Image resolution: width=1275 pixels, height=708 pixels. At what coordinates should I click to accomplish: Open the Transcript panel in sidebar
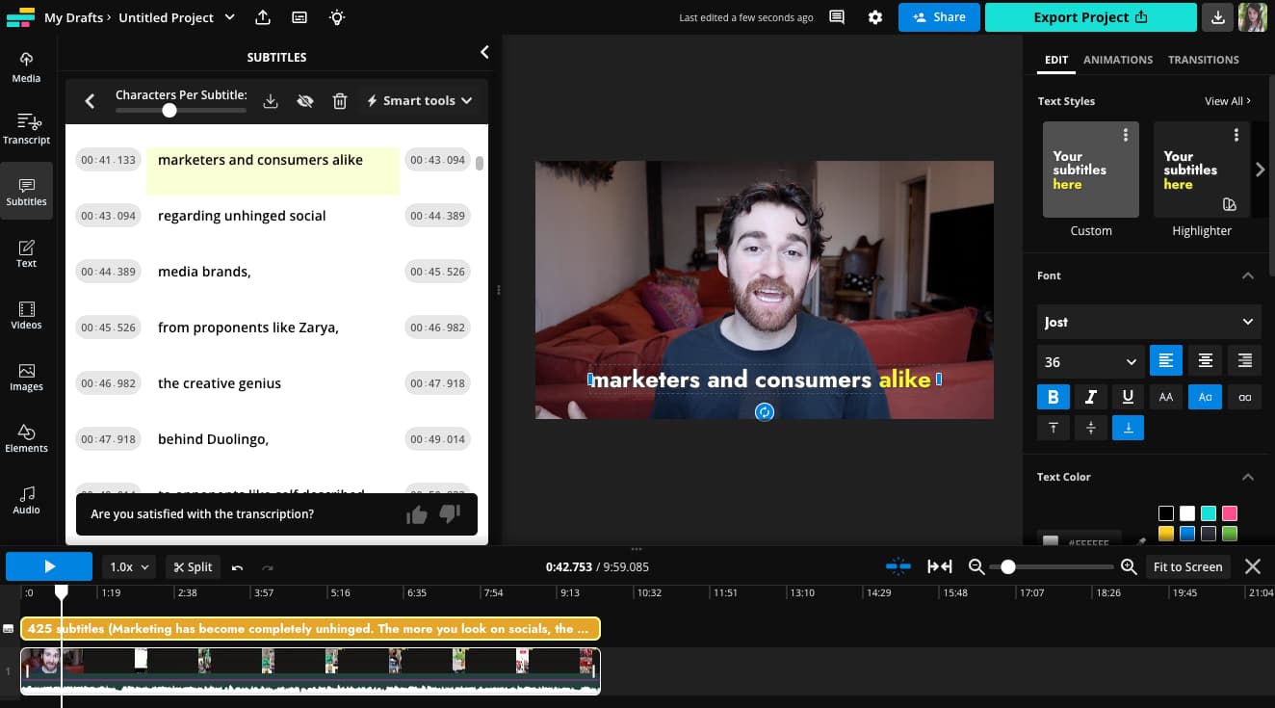(x=26, y=129)
